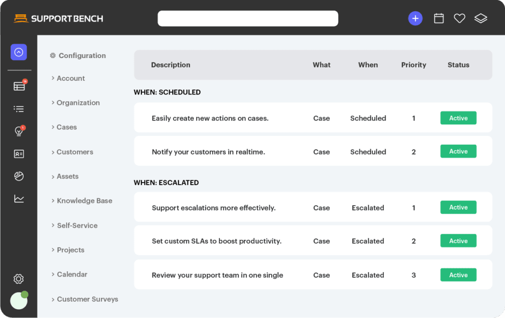
Task: Click the line graph analytics icon
Action: pos(19,199)
